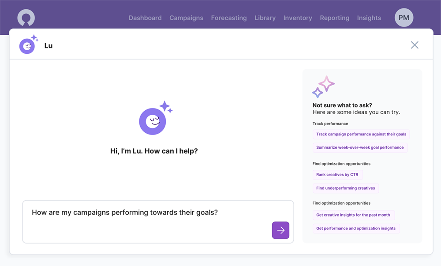Image resolution: width=441 pixels, height=266 pixels.
Task: Switch to the Reporting section
Action: coord(334,18)
